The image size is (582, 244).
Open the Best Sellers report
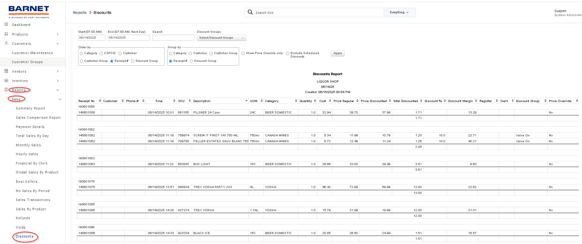(27, 182)
